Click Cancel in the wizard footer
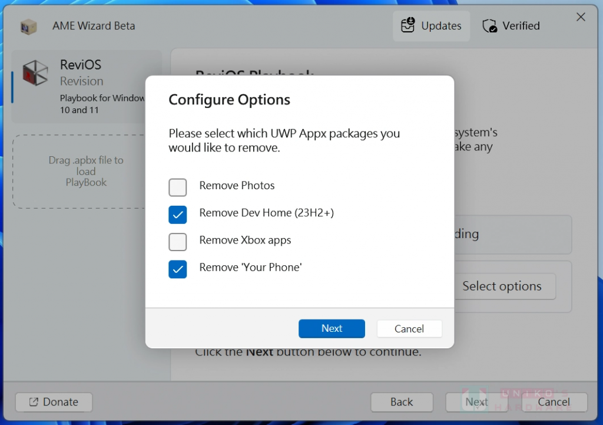This screenshot has height=425, width=603. tap(554, 402)
